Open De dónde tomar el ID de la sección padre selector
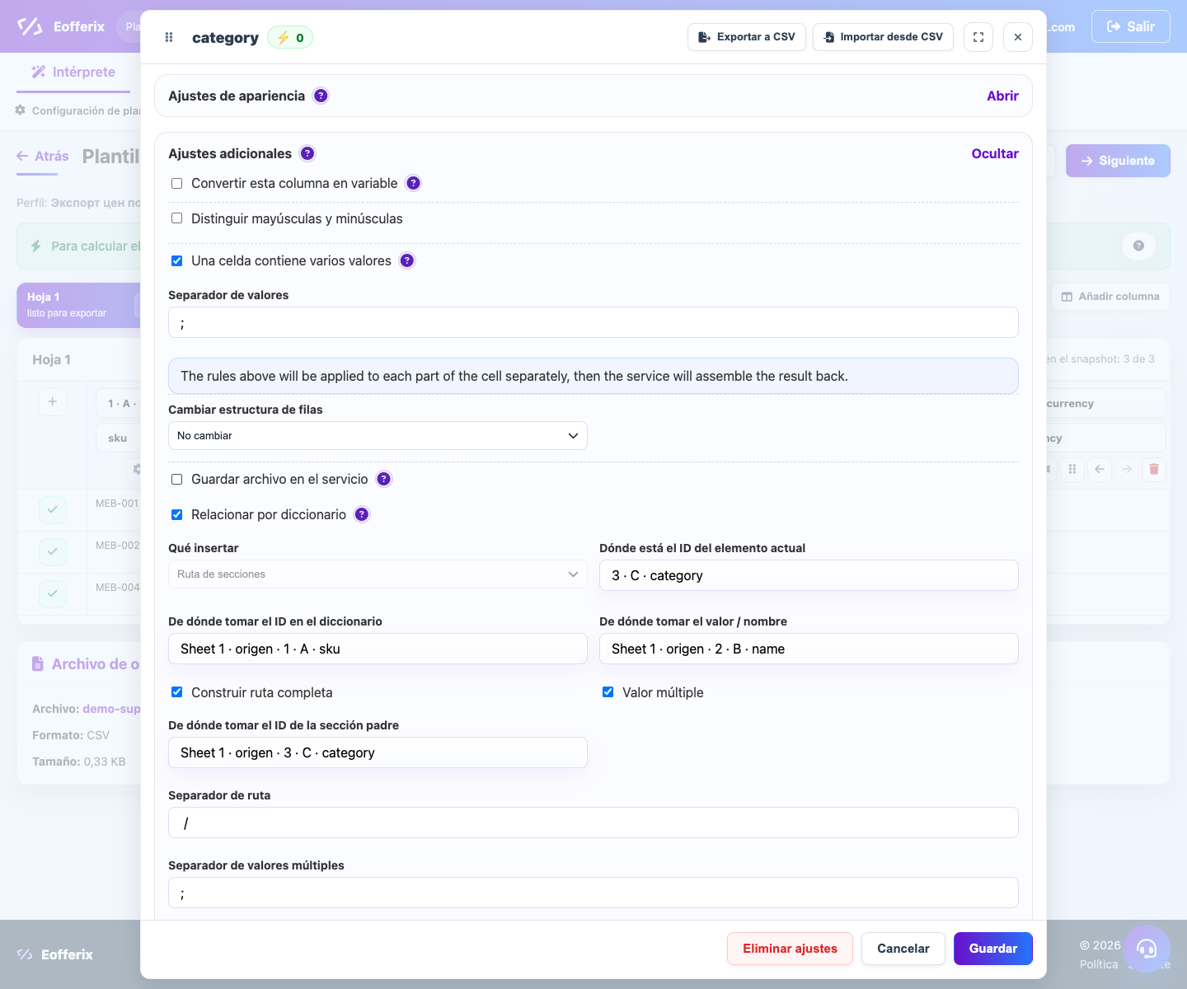 [378, 752]
